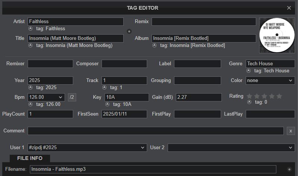This screenshot has width=298, height=176.
Task: Click the tag arrow icon under Album
Action: click(155, 45)
